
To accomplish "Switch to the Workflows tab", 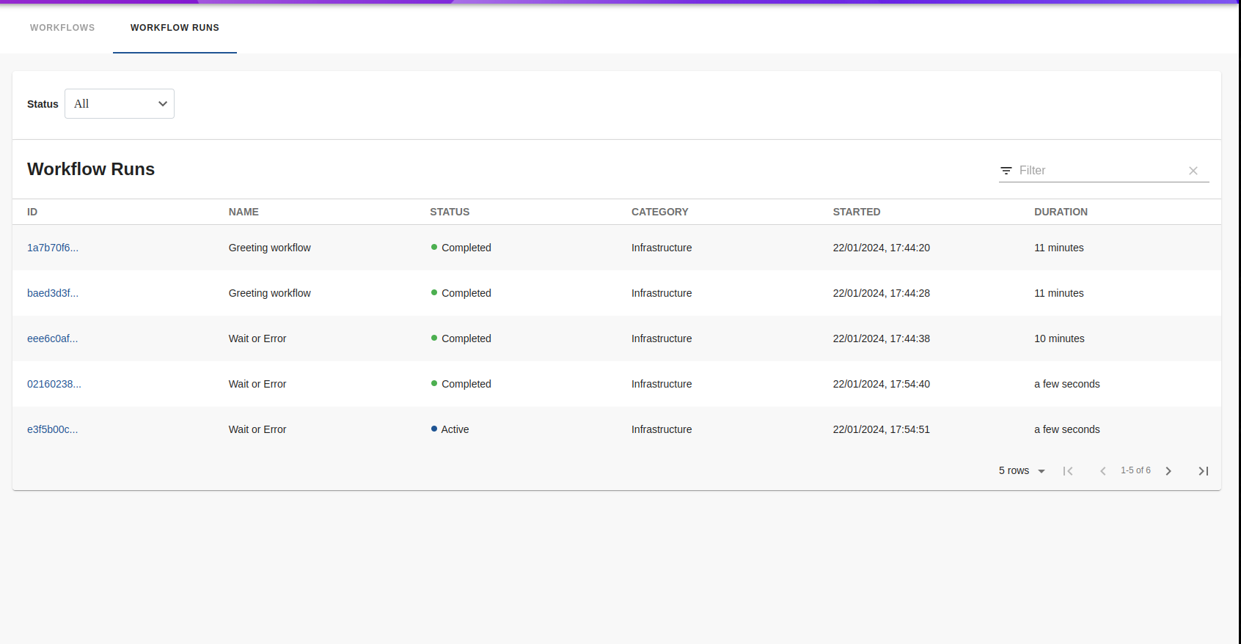I will (62, 28).
